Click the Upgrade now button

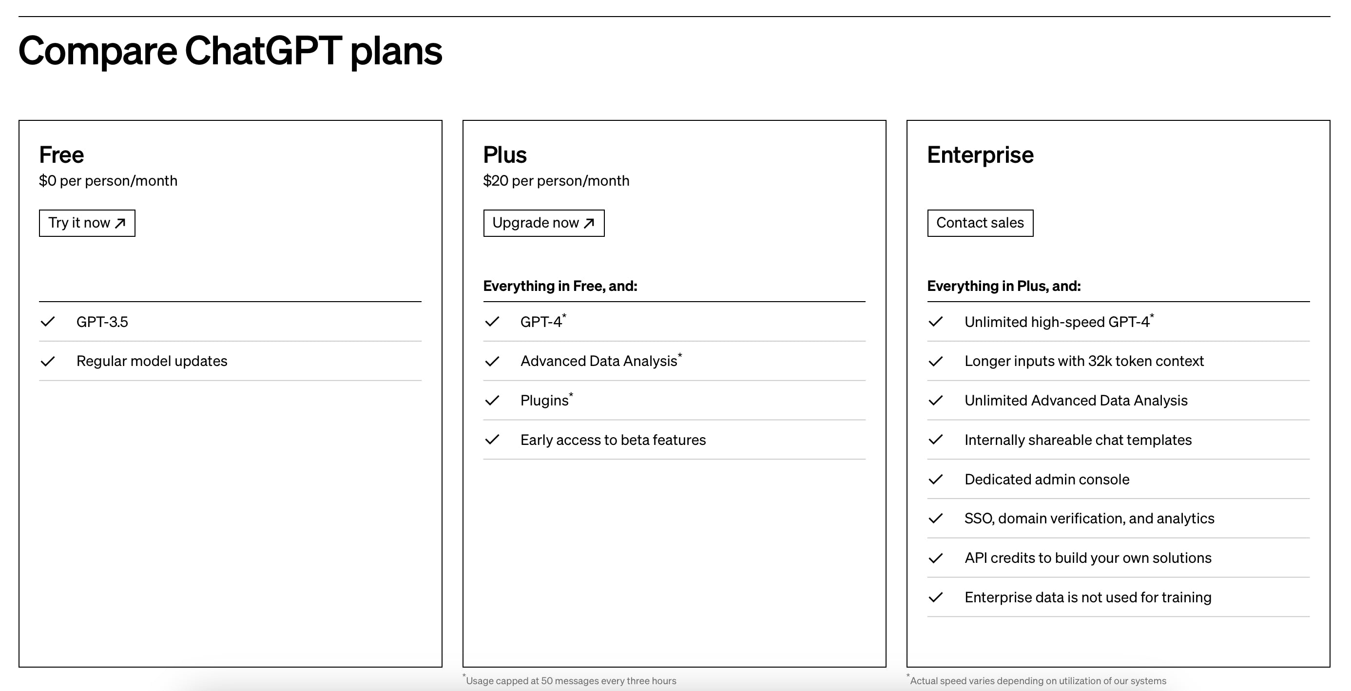(544, 223)
